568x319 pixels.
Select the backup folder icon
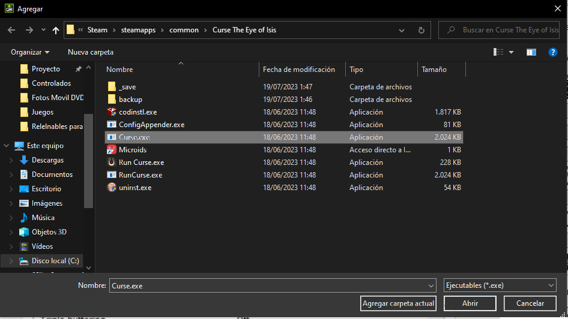(x=112, y=100)
